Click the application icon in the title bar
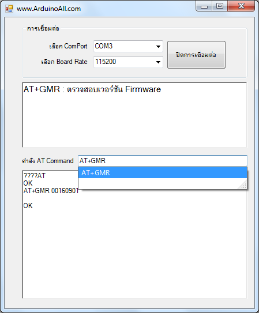Viewport: 259px width, 313px height. (x=9, y=9)
